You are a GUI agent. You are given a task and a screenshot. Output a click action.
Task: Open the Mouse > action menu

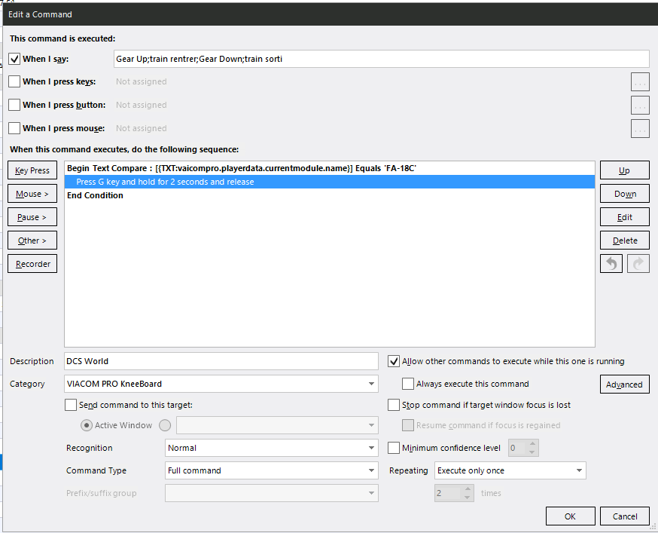click(x=32, y=194)
